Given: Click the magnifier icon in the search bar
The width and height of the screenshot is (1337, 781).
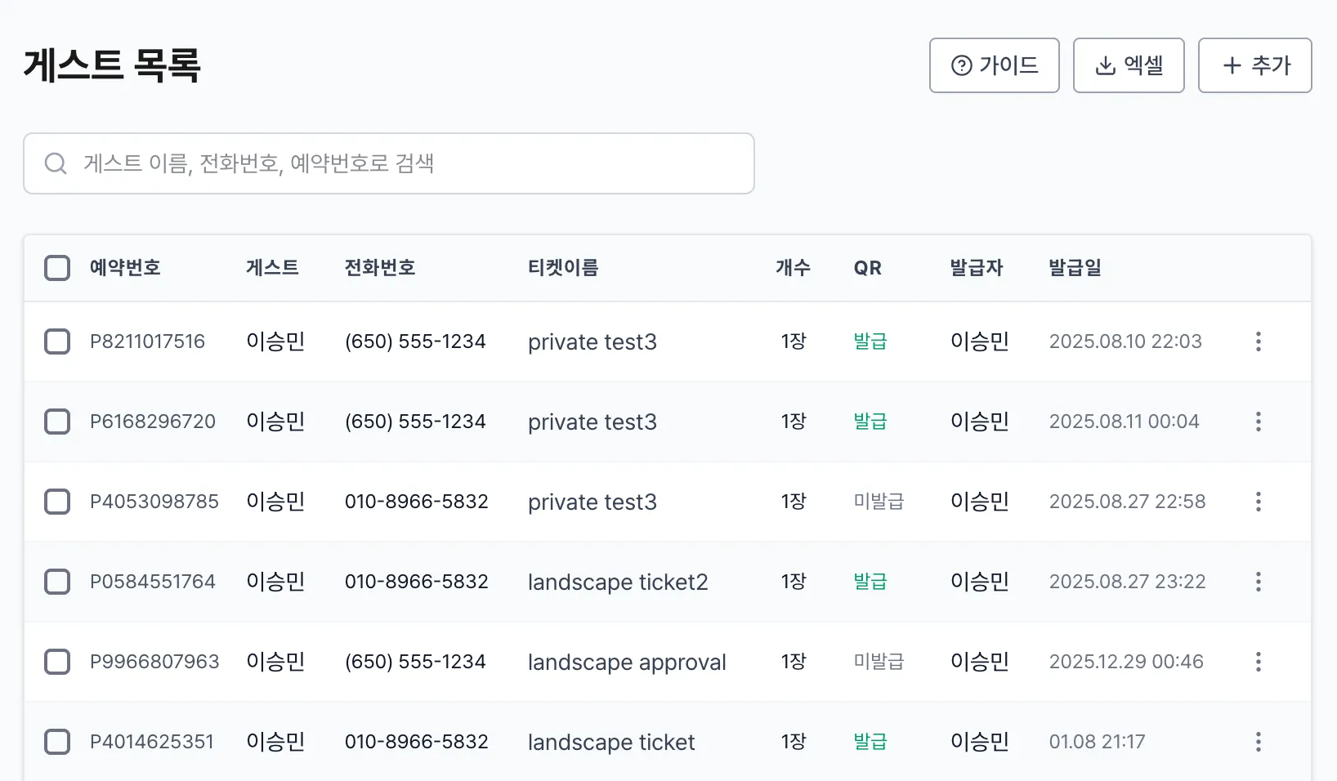Looking at the screenshot, I should point(56,163).
